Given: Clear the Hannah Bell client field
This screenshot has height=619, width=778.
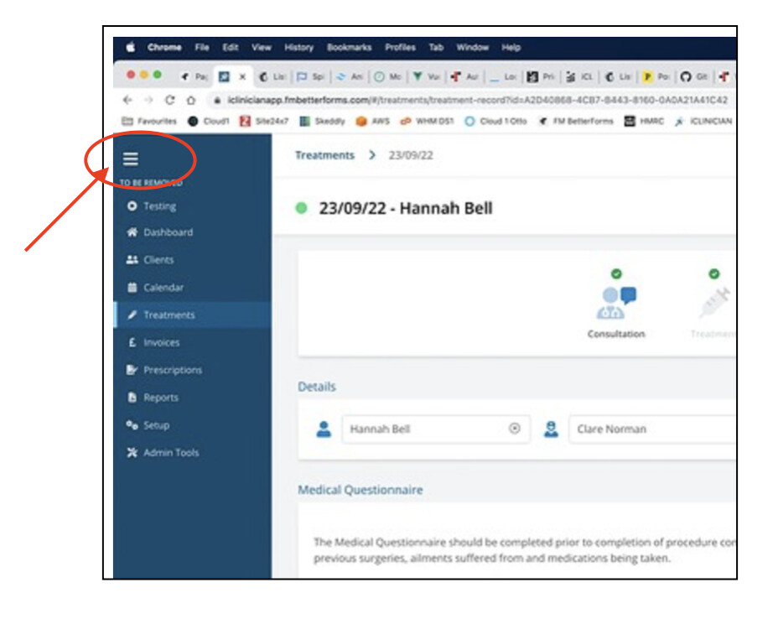Looking at the screenshot, I should [x=515, y=429].
